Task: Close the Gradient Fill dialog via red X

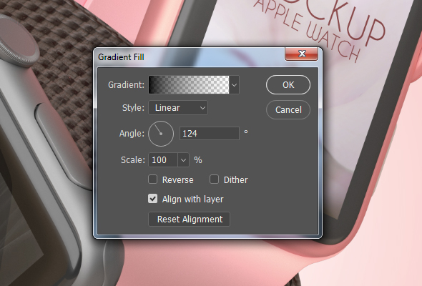Action: coord(302,54)
